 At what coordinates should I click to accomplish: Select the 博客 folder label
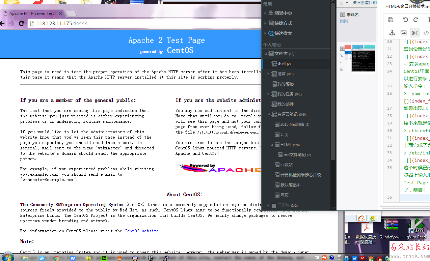coord(281,74)
